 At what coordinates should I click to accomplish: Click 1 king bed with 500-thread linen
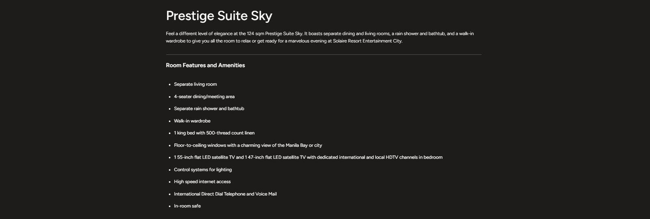tap(214, 133)
